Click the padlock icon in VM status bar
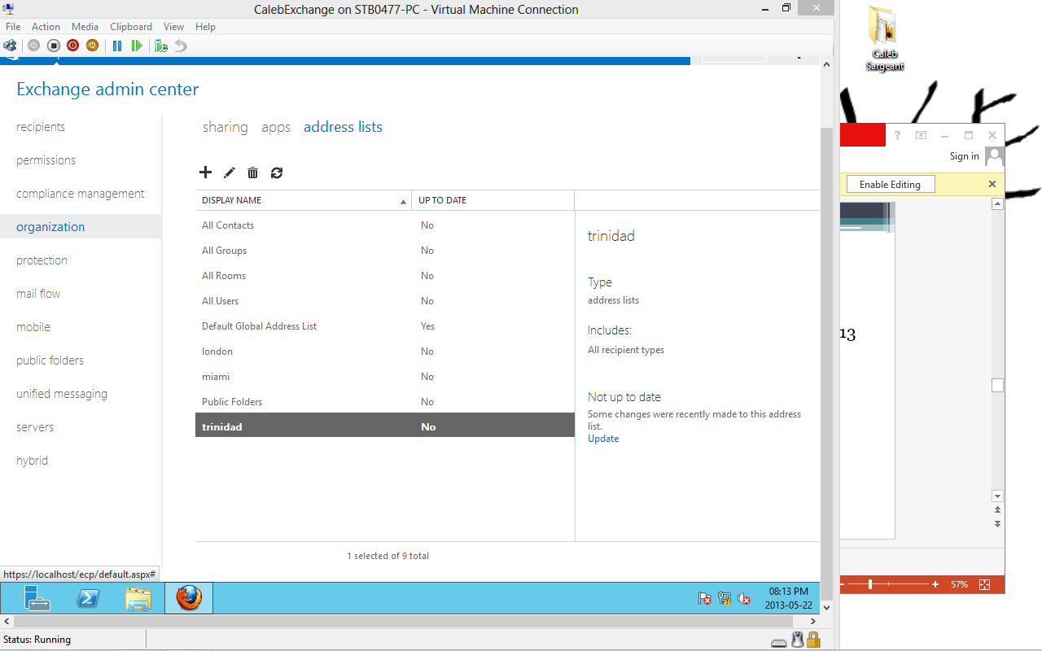Image resolution: width=1042 pixels, height=651 pixels. (813, 640)
